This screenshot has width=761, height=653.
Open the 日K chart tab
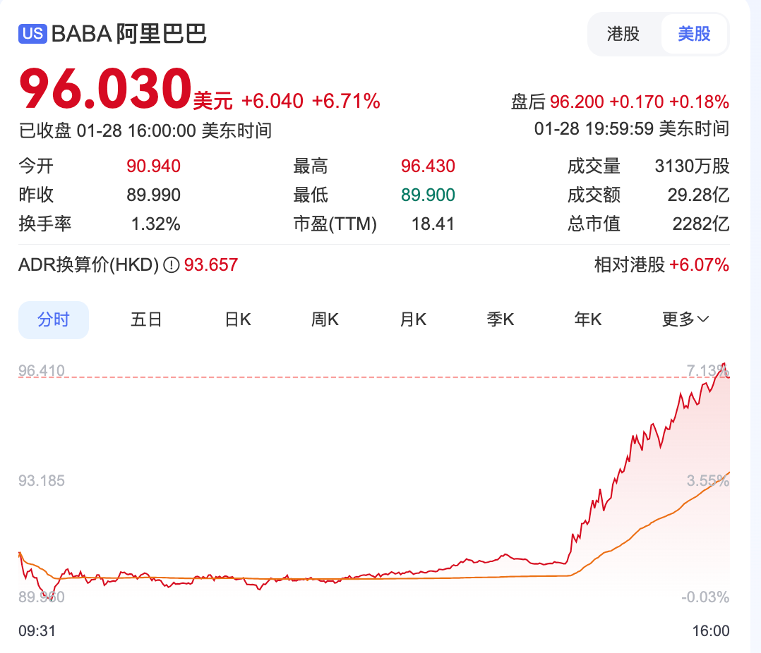click(x=238, y=319)
